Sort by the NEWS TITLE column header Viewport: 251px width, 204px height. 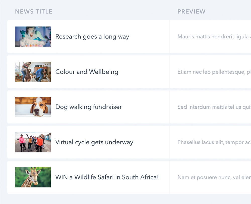click(x=34, y=12)
